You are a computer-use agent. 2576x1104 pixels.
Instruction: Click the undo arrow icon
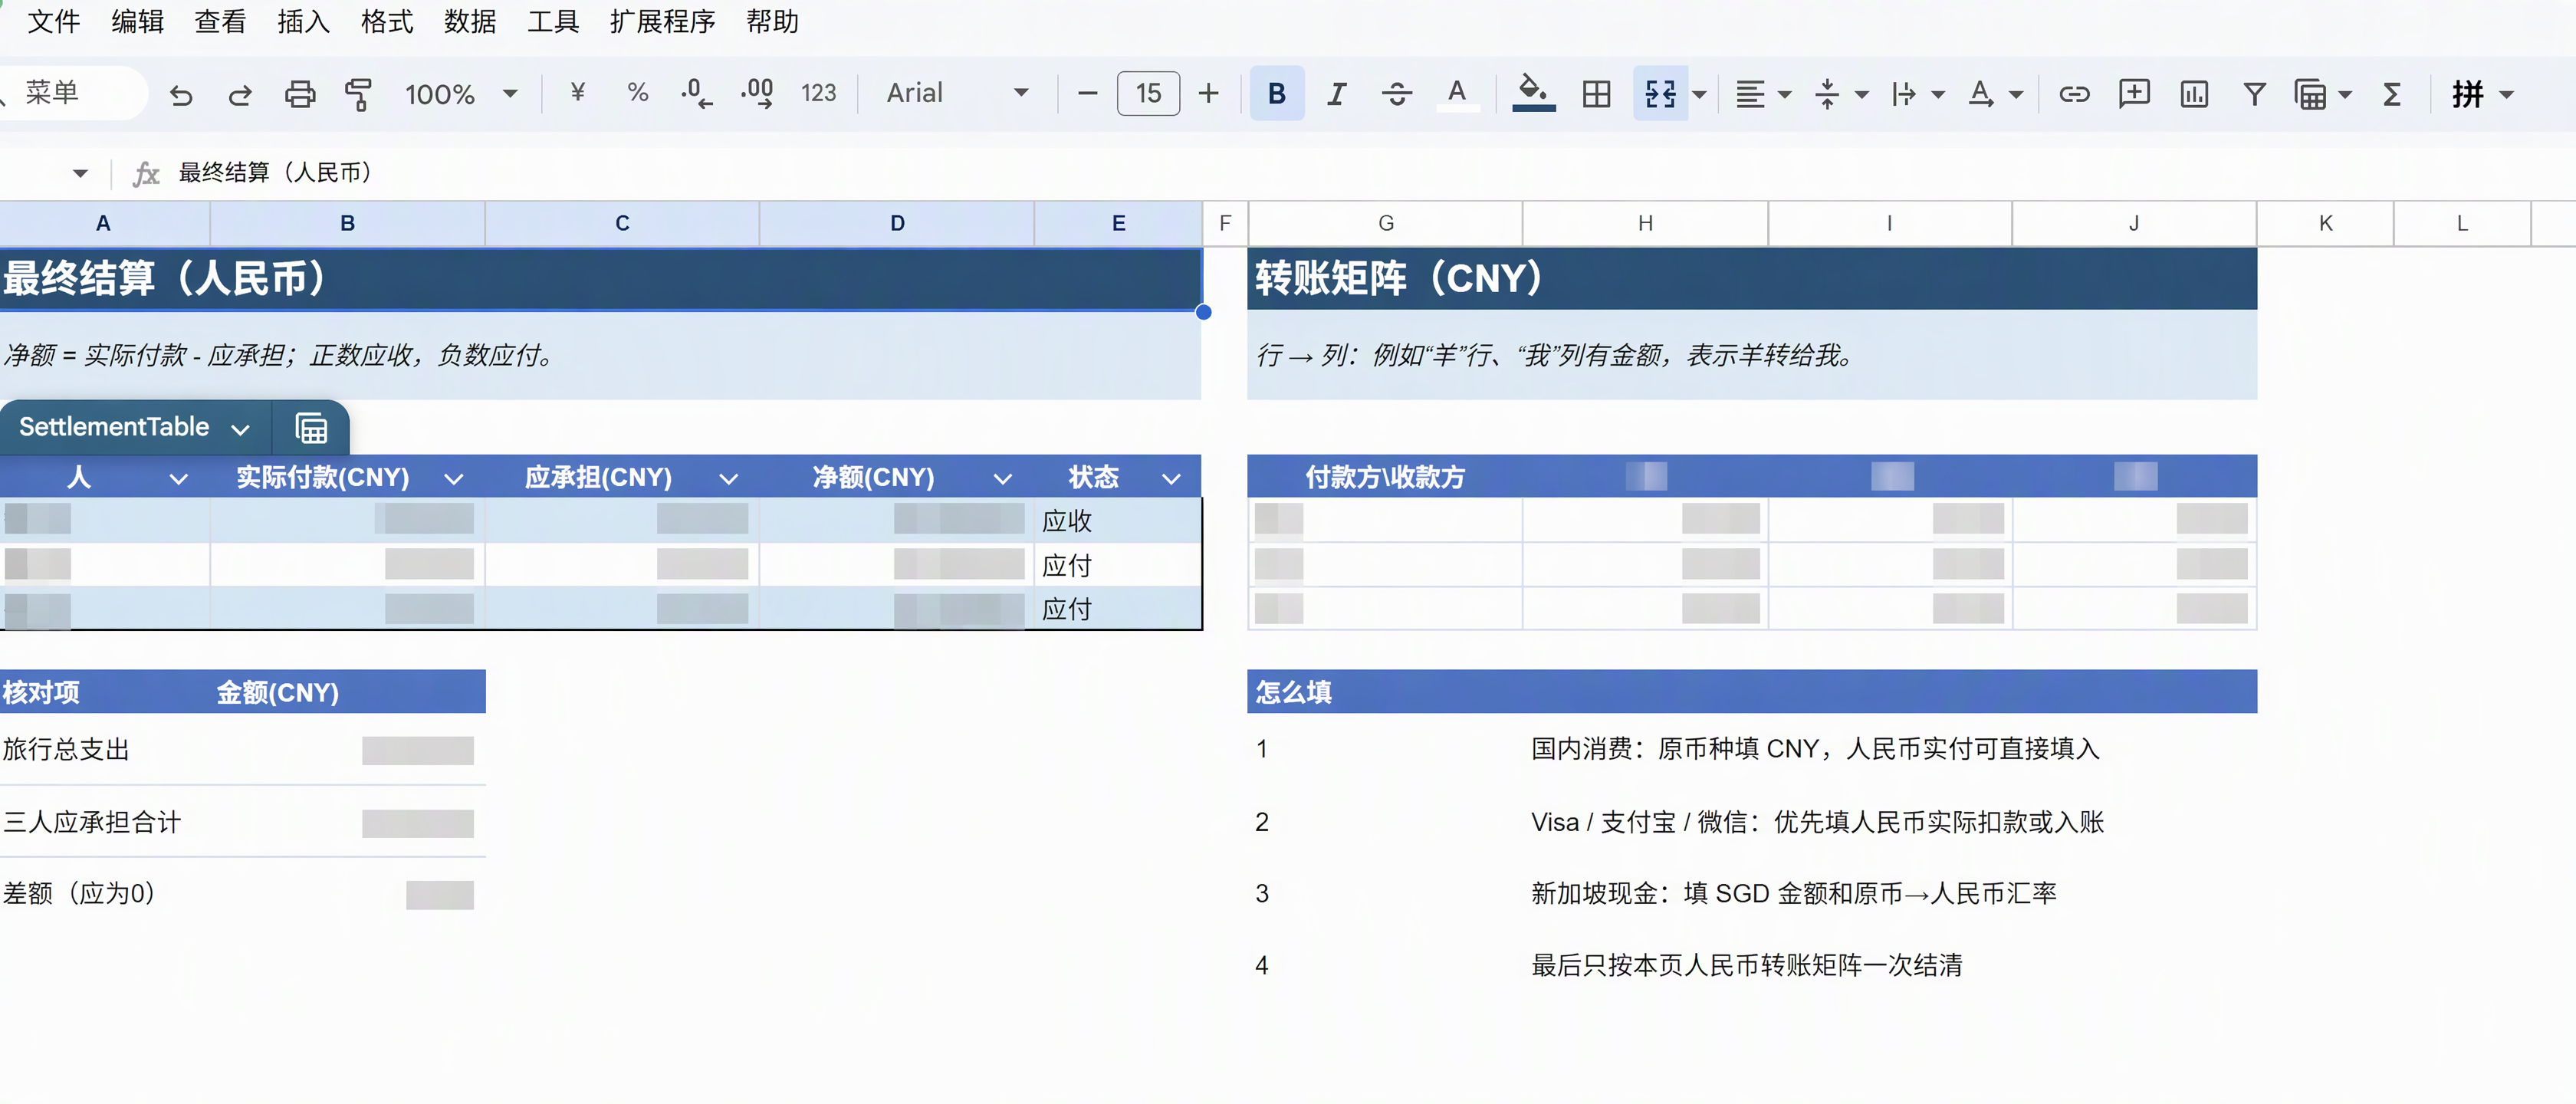coord(181,95)
